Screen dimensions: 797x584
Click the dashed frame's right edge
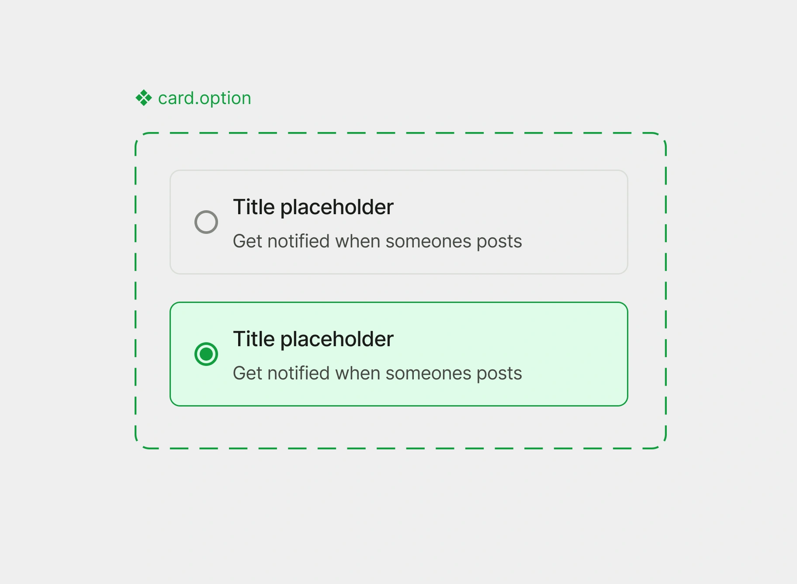tap(666, 291)
